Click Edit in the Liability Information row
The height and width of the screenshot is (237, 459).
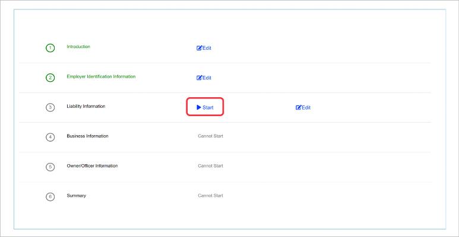(303, 107)
